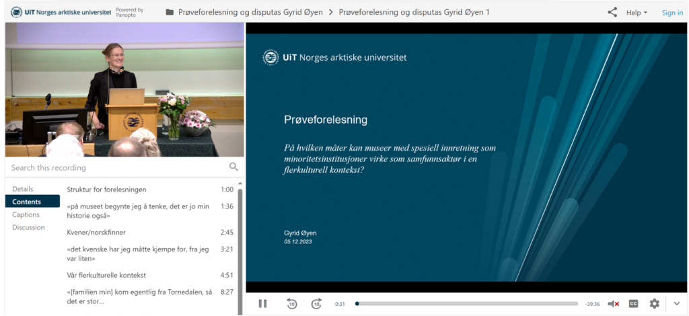The image size is (689, 316).
Task: Switch to the Captions tab
Action: click(26, 214)
